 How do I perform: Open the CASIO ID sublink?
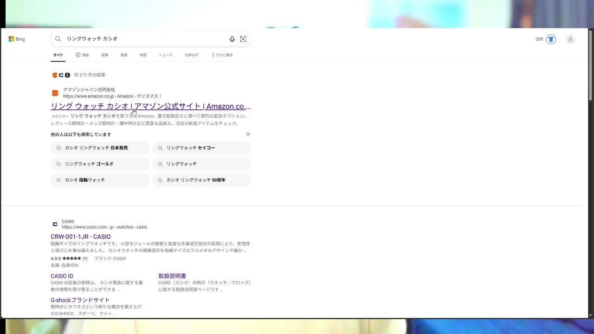(62, 276)
